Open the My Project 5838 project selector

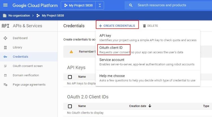tap(78, 5)
